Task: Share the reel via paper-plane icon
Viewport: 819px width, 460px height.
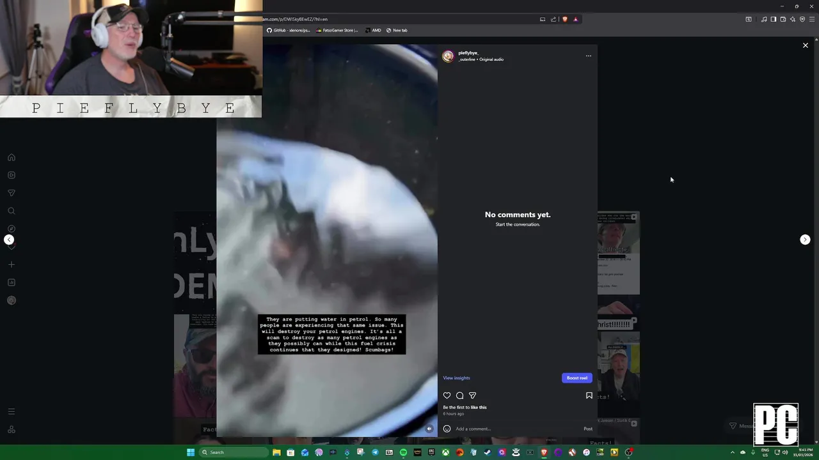Action: pyautogui.click(x=472, y=395)
